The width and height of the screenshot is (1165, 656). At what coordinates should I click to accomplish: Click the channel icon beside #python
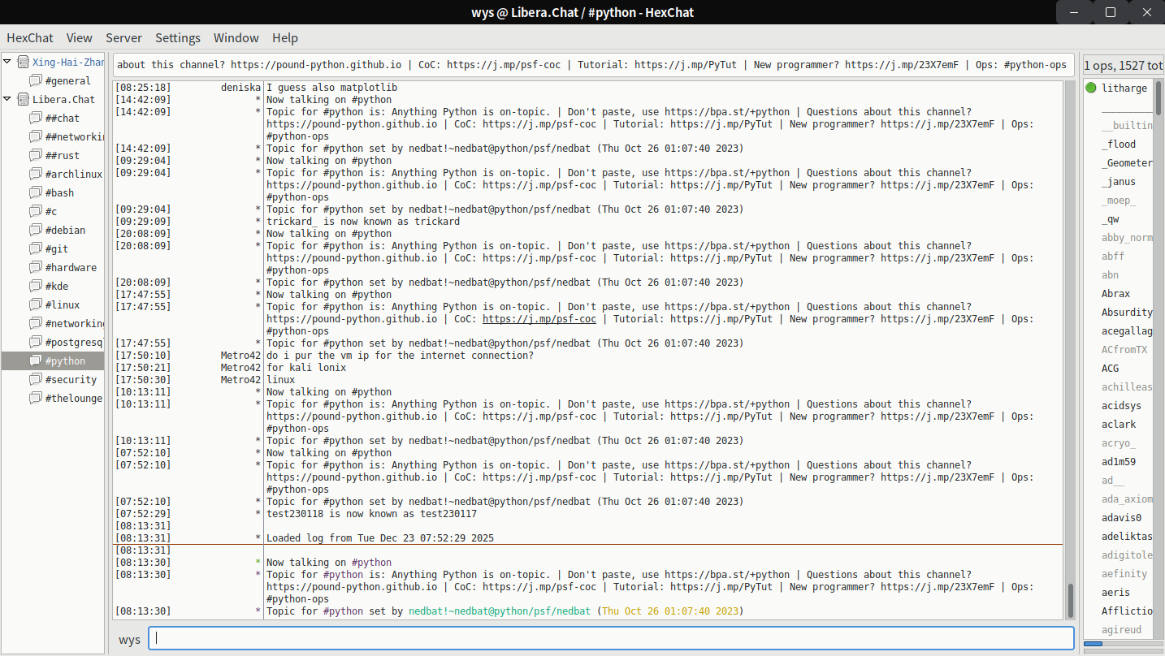click(35, 360)
